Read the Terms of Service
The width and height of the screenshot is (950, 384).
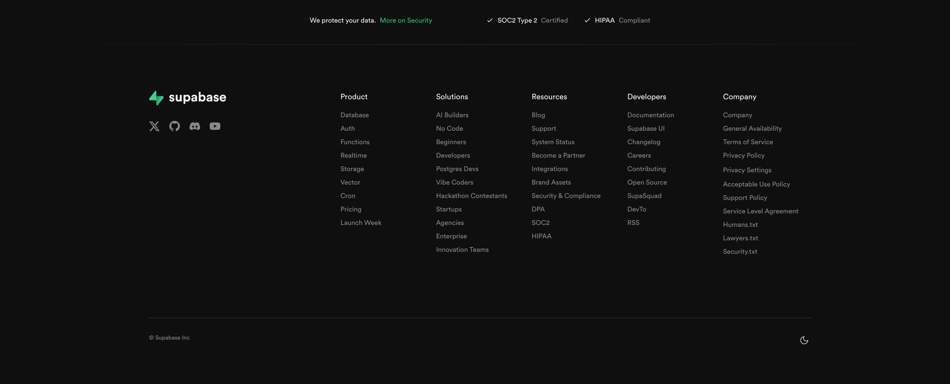[748, 142]
